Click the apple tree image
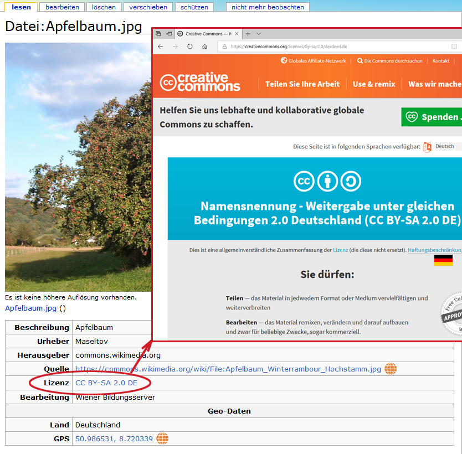 tap(78, 166)
